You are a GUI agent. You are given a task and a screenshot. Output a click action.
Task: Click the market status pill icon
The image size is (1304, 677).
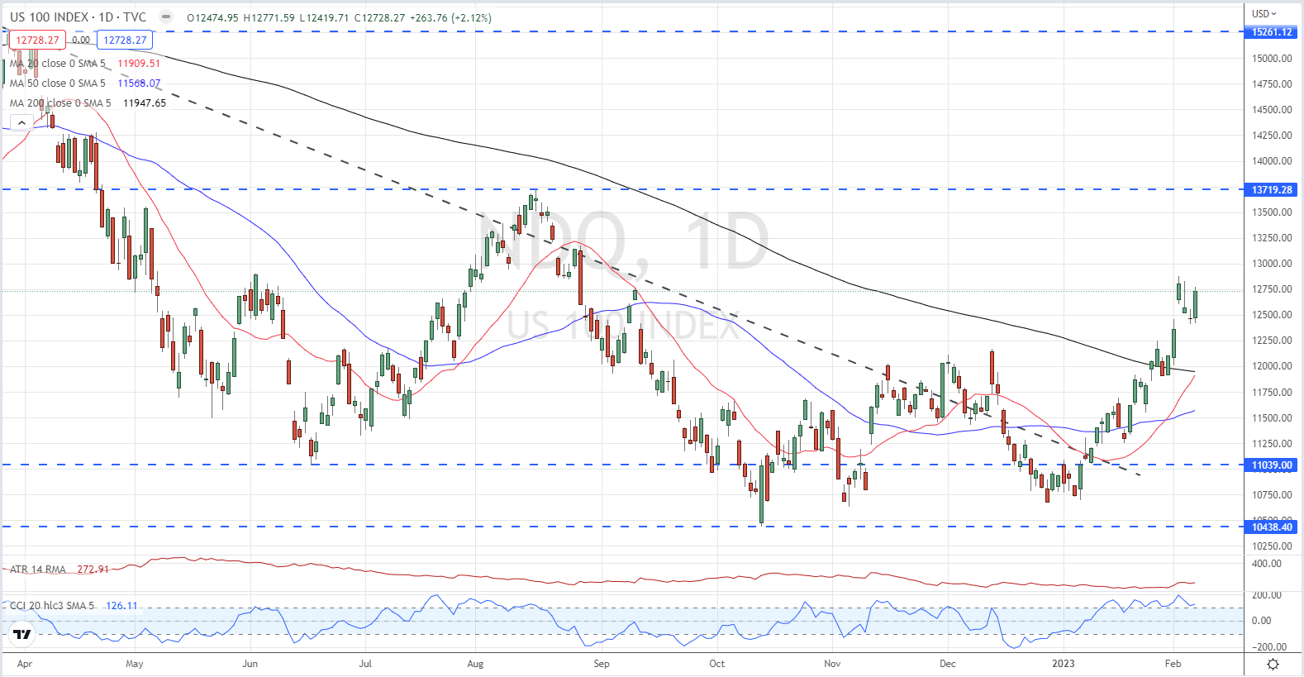point(166,17)
